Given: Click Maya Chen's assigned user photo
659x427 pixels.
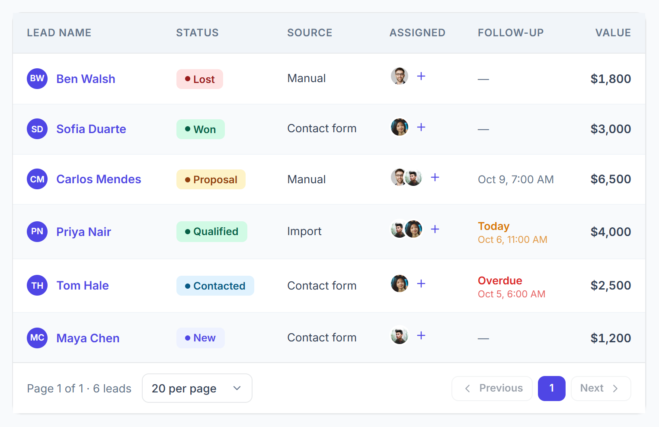Looking at the screenshot, I should (400, 335).
